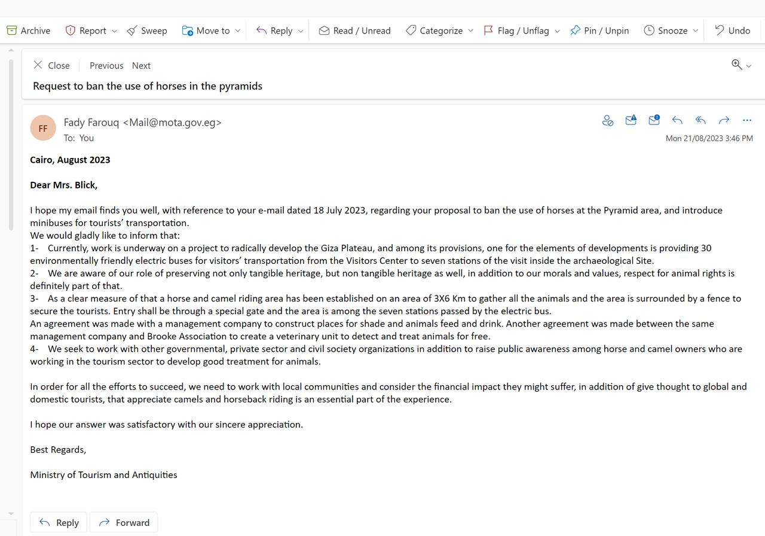Close the open email
Viewport: 765px width, 536px height.
[51, 66]
